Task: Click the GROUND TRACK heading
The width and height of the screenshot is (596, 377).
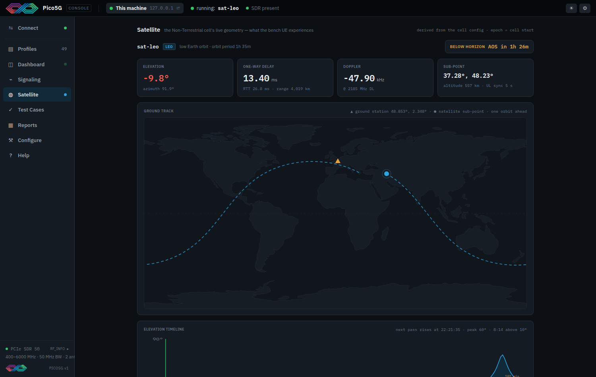Action: pos(159,111)
